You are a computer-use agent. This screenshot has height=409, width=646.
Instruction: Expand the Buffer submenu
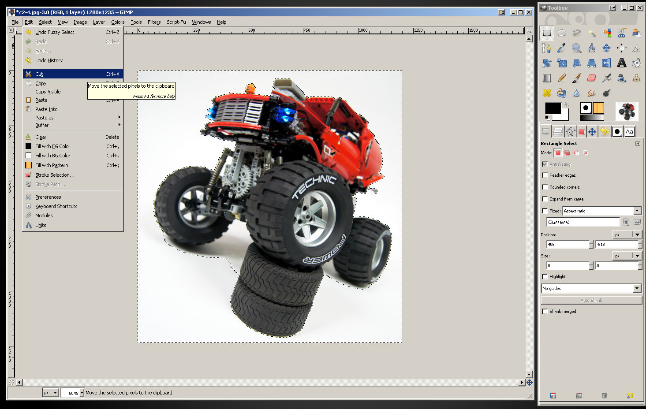point(73,125)
